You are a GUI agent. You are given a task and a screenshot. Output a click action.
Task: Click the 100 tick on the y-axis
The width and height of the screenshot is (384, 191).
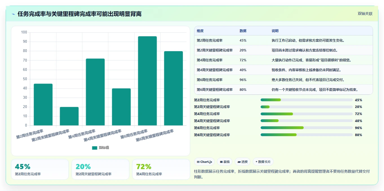pos(24,32)
